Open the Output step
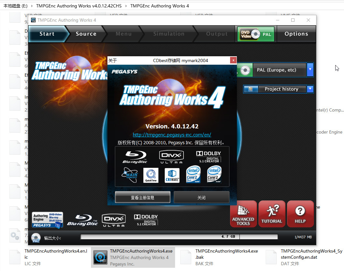 point(217,34)
